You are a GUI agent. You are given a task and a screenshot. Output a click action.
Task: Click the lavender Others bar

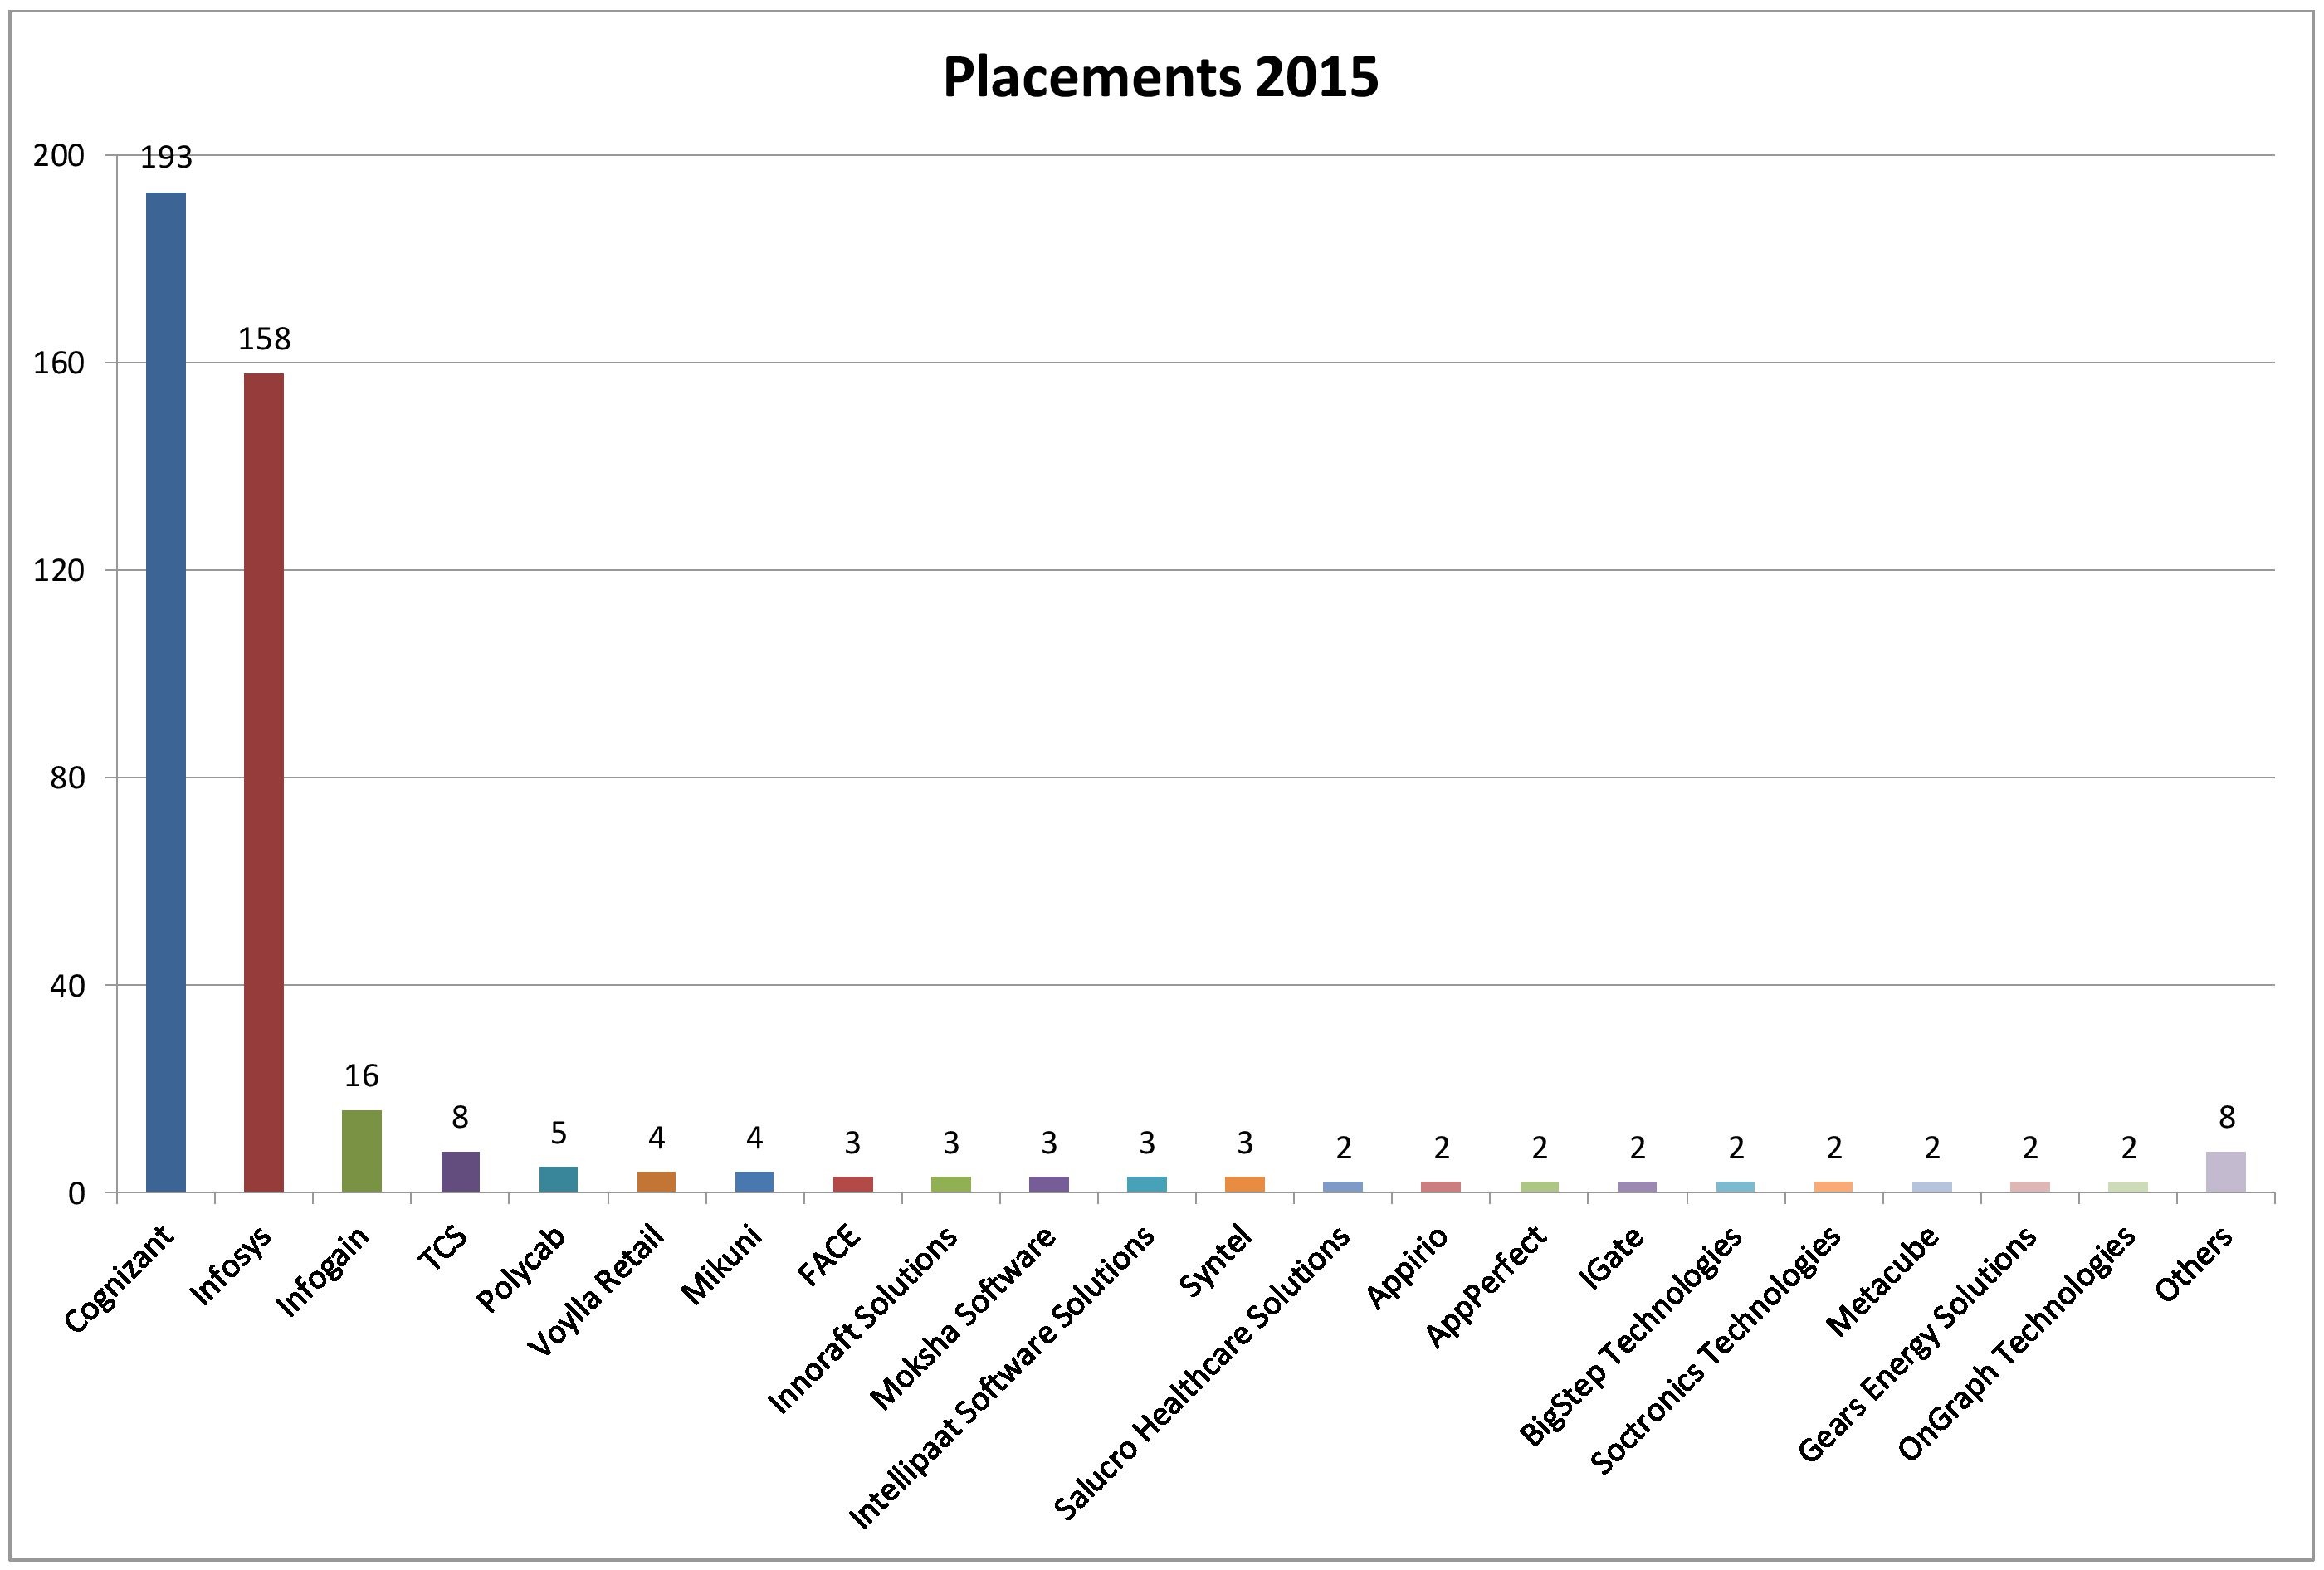click(x=2226, y=1172)
